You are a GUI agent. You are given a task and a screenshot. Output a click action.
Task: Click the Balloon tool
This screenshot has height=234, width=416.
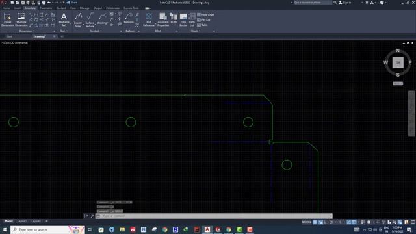129,18
